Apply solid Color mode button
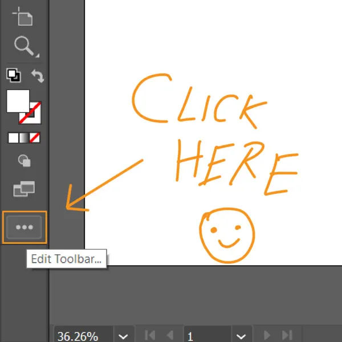The width and height of the screenshot is (342, 342). click(x=13, y=138)
